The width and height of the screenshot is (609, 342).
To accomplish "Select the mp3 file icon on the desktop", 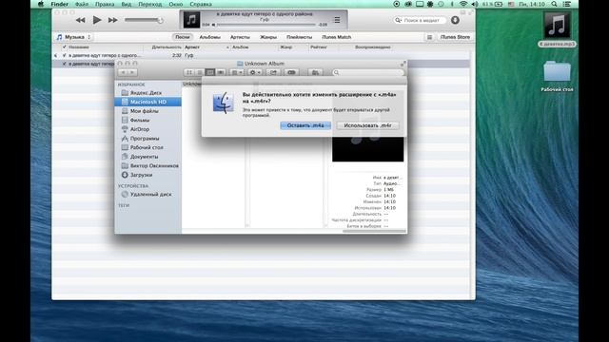I will point(557,26).
